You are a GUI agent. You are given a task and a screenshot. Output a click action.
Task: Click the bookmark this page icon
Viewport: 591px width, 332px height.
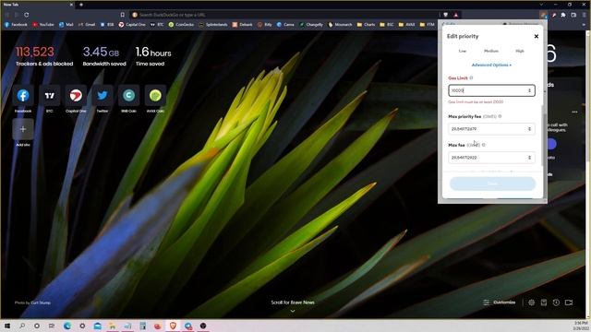(123, 15)
